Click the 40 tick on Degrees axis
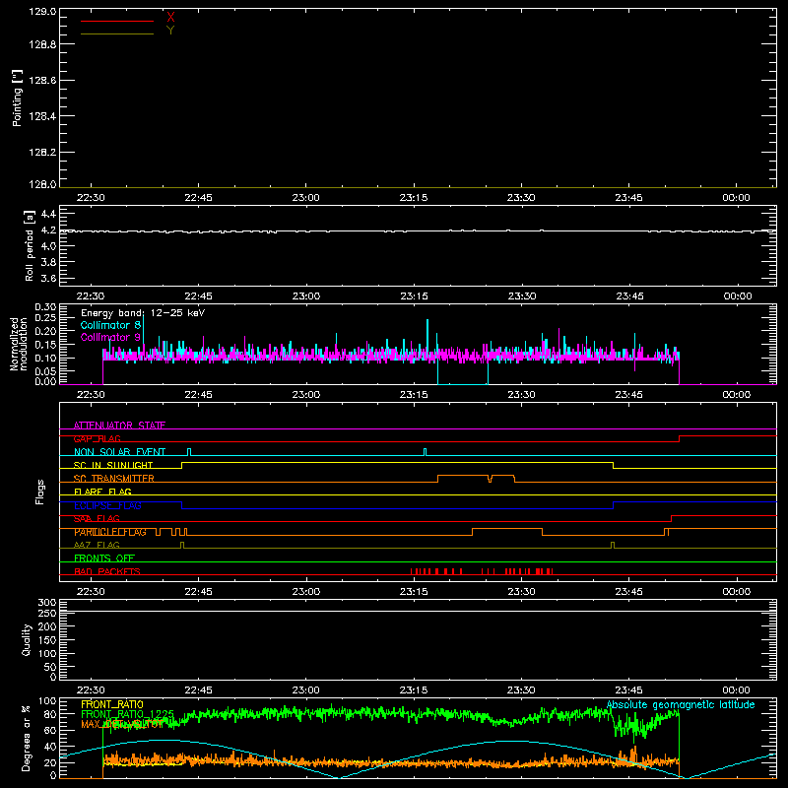The height and width of the screenshot is (788, 788). point(50,747)
